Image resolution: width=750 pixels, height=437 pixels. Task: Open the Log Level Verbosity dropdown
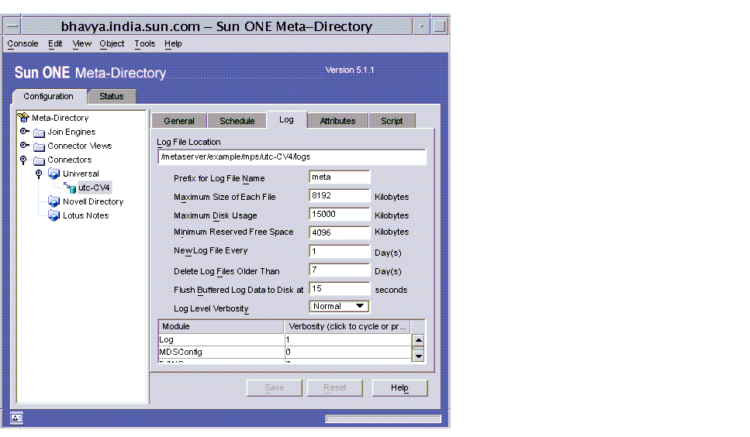click(339, 306)
